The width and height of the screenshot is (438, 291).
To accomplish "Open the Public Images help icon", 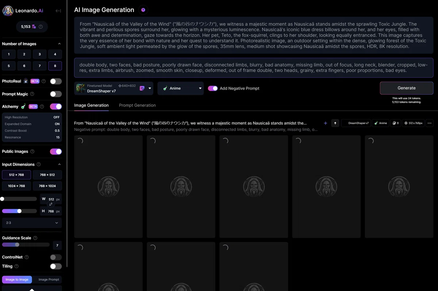I will click(32, 152).
